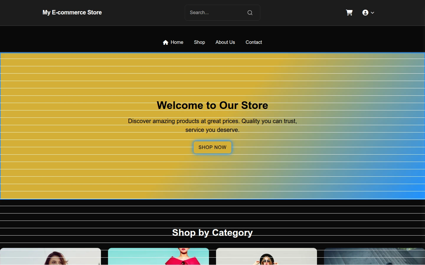The image size is (425, 265).
Task: Open the red dress category thumbnail
Action: tap(158, 256)
